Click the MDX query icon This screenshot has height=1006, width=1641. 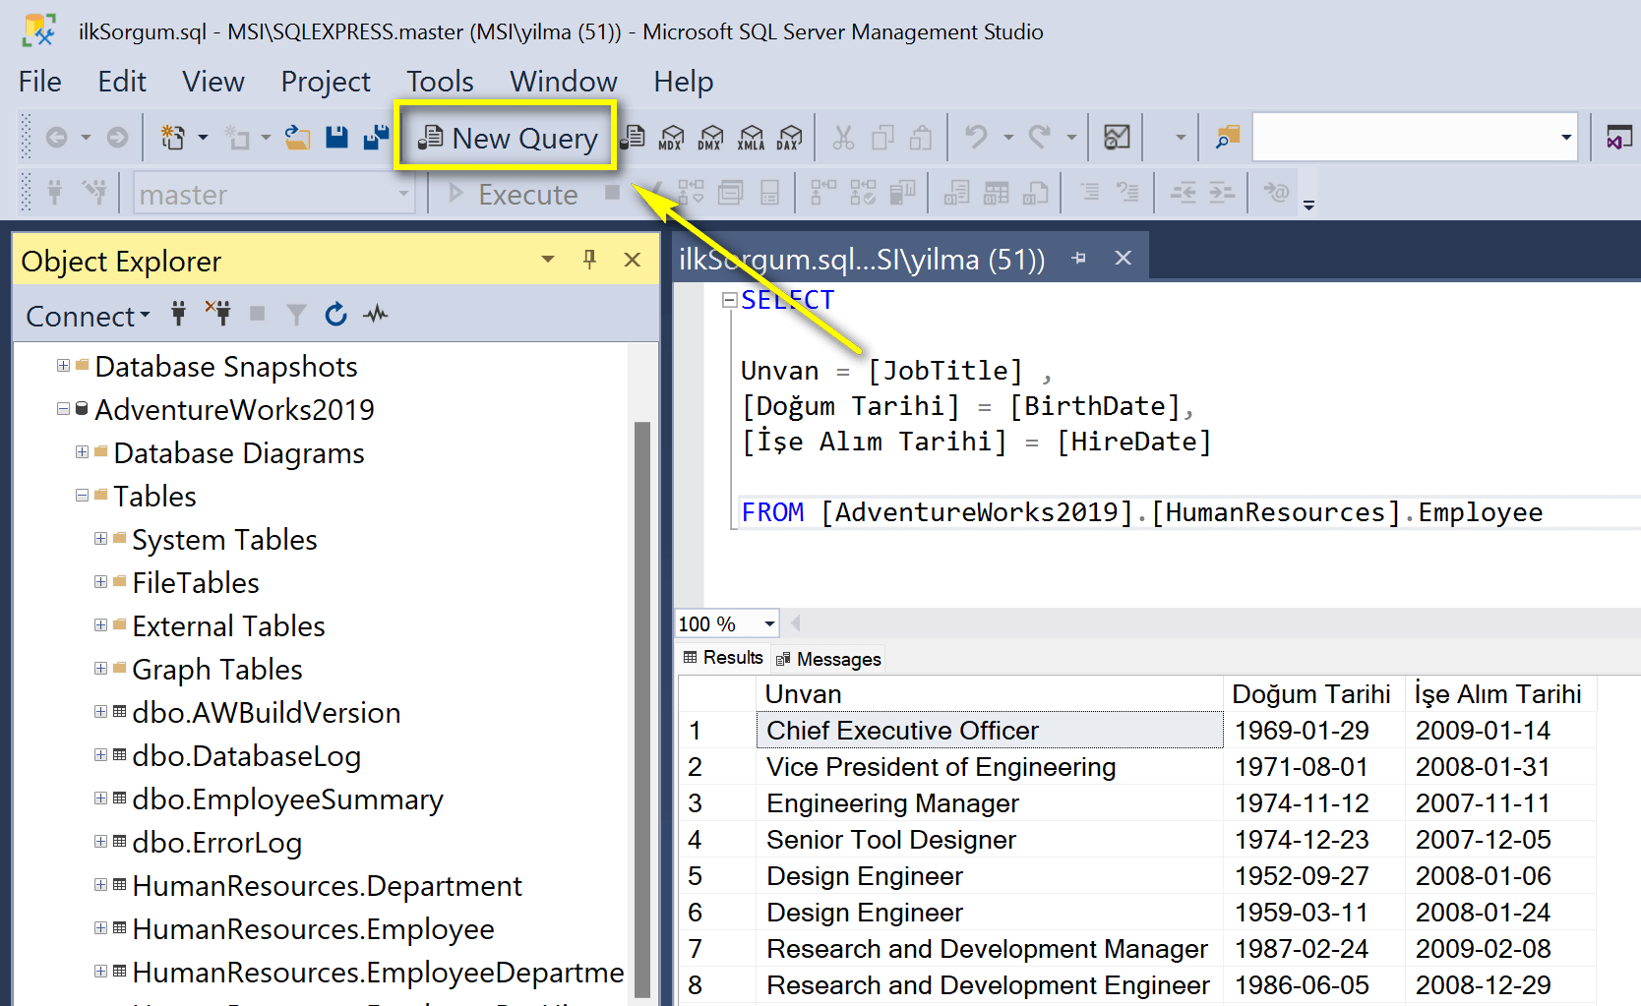[x=671, y=137]
